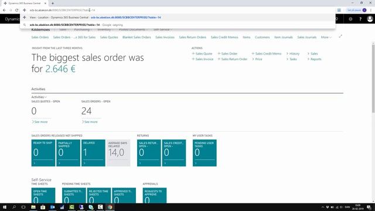Click the browser forward arrow
Screen dimensions: 375x211
(11, 11)
